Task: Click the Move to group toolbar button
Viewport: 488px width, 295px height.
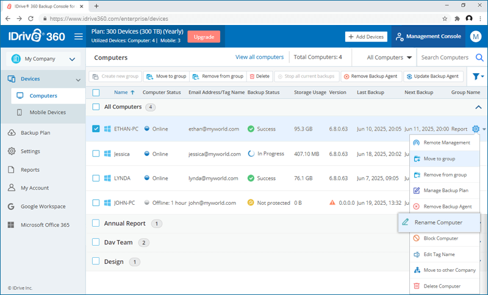Action: click(166, 76)
